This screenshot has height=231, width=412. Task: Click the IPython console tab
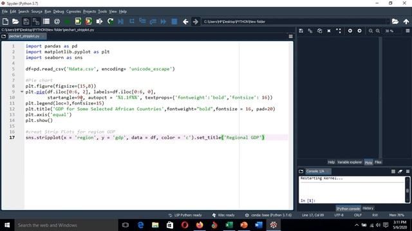[348, 209]
